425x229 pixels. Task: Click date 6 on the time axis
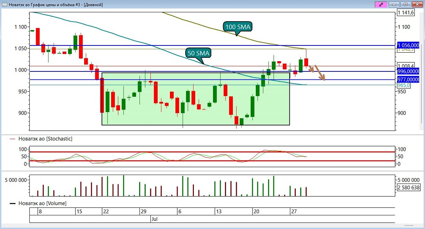pos(180,212)
